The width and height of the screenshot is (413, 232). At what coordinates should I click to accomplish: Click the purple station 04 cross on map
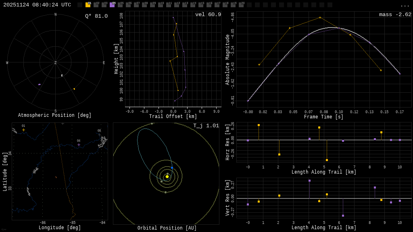(79, 145)
